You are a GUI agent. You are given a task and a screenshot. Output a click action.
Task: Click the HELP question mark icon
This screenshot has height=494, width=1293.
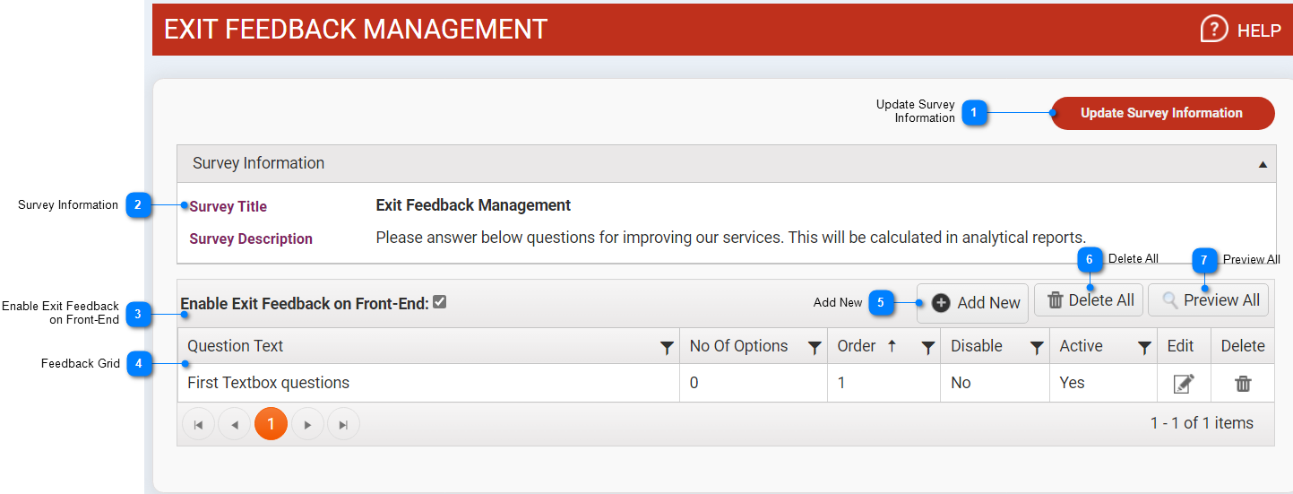coord(1214,30)
